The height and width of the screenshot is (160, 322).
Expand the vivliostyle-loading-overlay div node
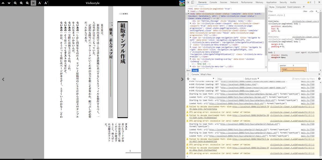coord(191,59)
